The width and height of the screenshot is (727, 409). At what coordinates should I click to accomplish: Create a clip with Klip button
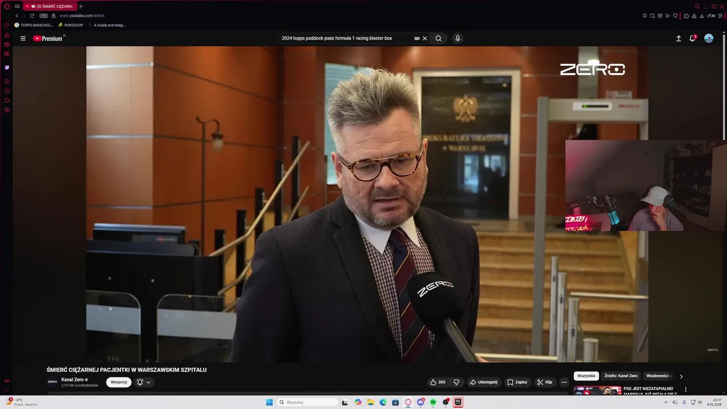coord(545,382)
